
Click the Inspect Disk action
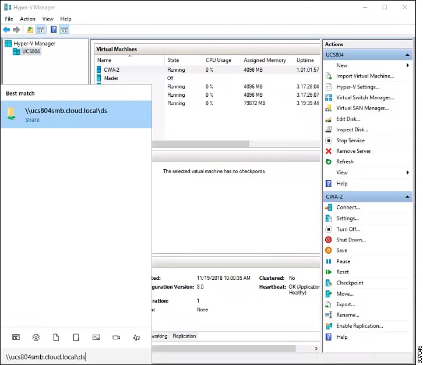(352, 129)
